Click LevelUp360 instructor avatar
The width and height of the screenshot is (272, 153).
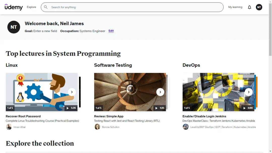[x=186, y=127]
